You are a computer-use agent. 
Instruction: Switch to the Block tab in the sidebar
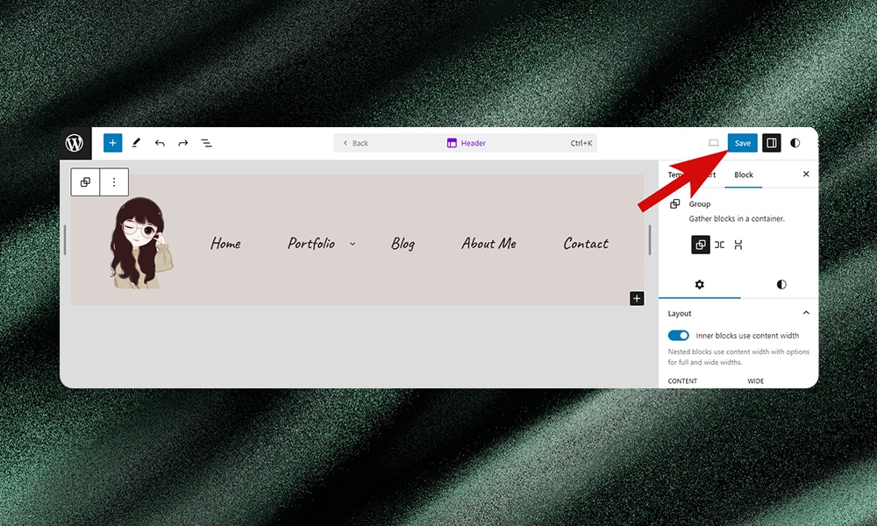click(x=743, y=174)
